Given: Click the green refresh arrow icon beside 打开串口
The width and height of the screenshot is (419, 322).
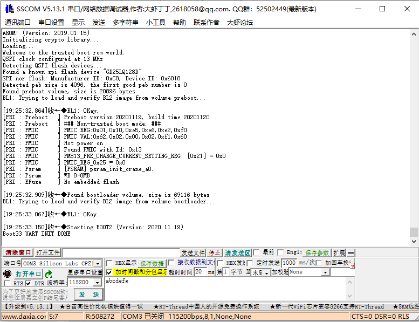Looking at the screenshot, I should click(x=49, y=274).
